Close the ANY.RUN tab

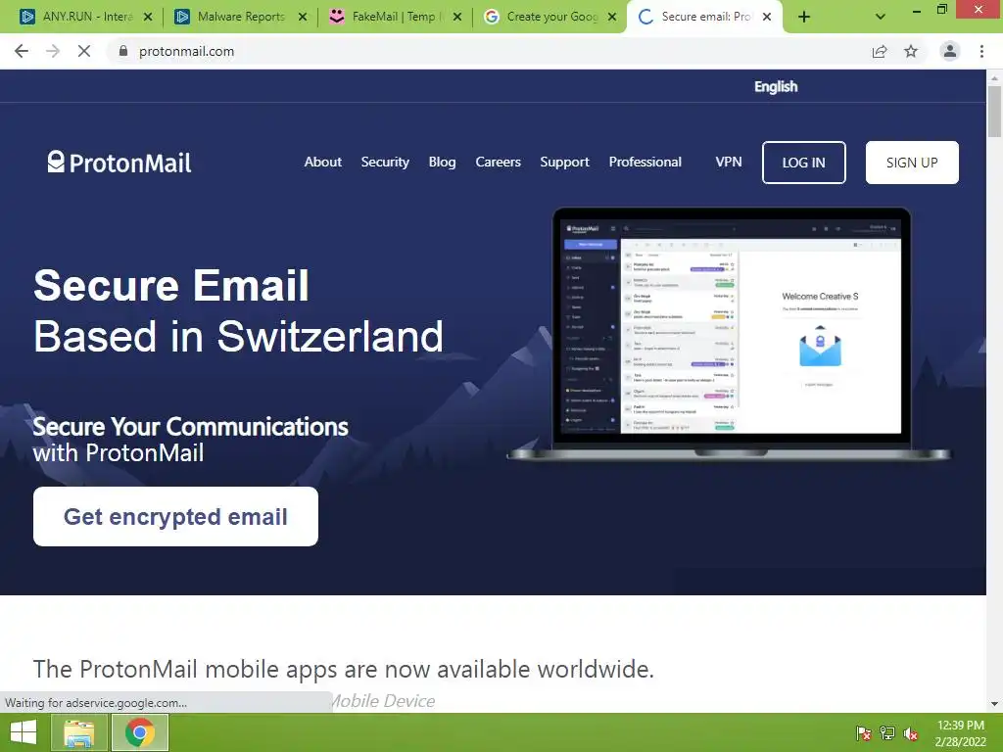coord(148,17)
